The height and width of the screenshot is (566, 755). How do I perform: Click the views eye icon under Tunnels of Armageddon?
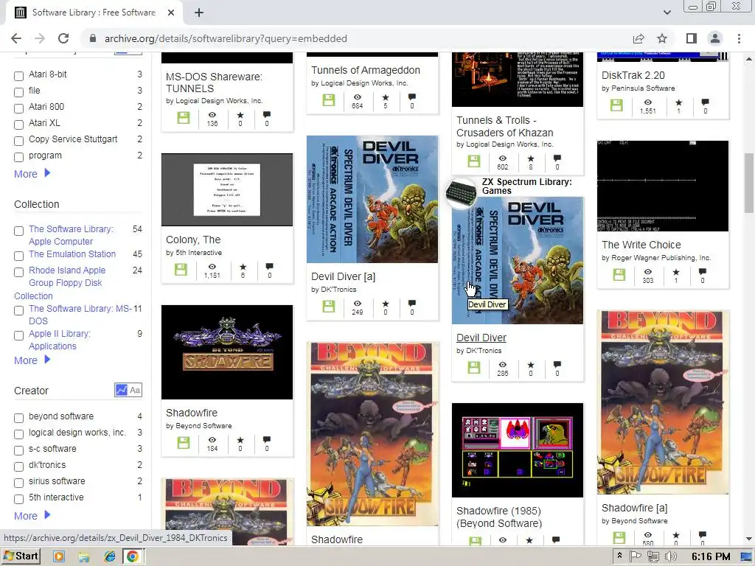[358, 97]
